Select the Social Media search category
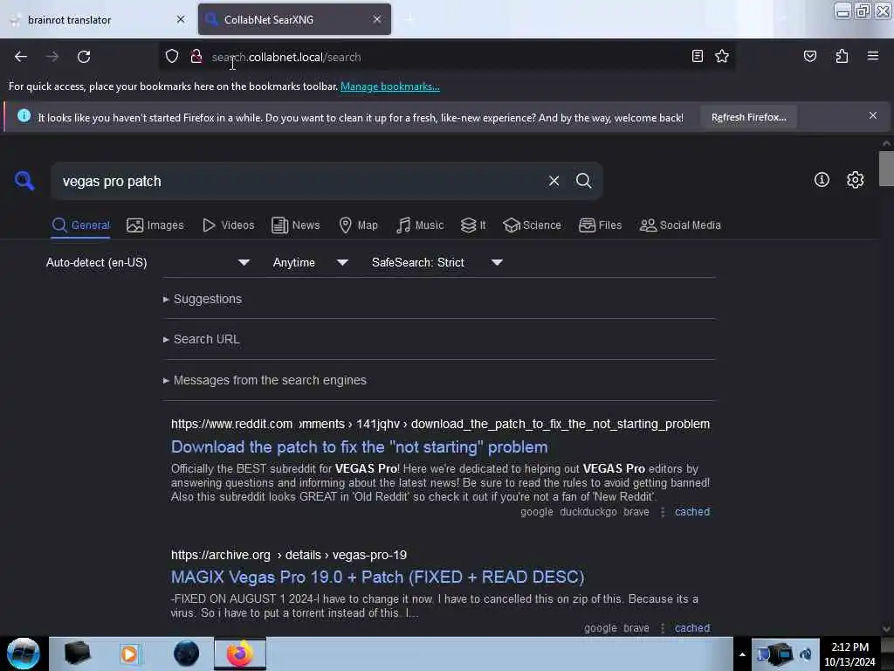This screenshot has height=671, width=894. tap(680, 225)
